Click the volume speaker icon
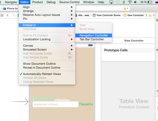Screen dimensions: 158x121 click(x=136, y=2)
